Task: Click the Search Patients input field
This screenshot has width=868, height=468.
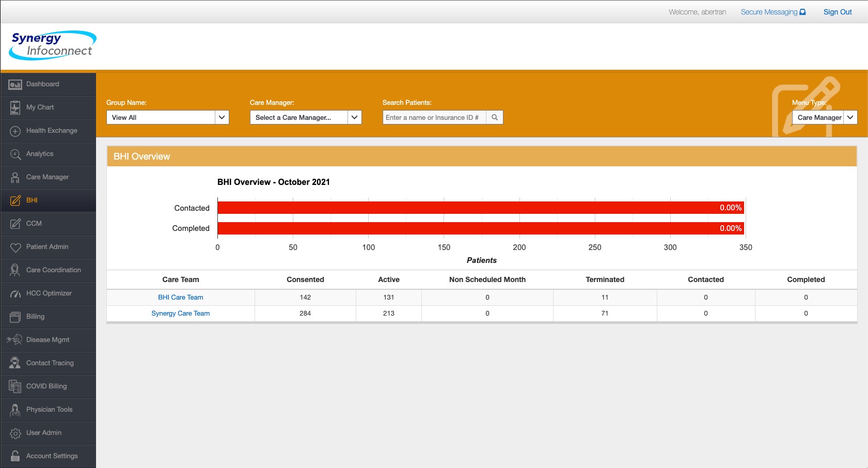Action: pos(434,117)
